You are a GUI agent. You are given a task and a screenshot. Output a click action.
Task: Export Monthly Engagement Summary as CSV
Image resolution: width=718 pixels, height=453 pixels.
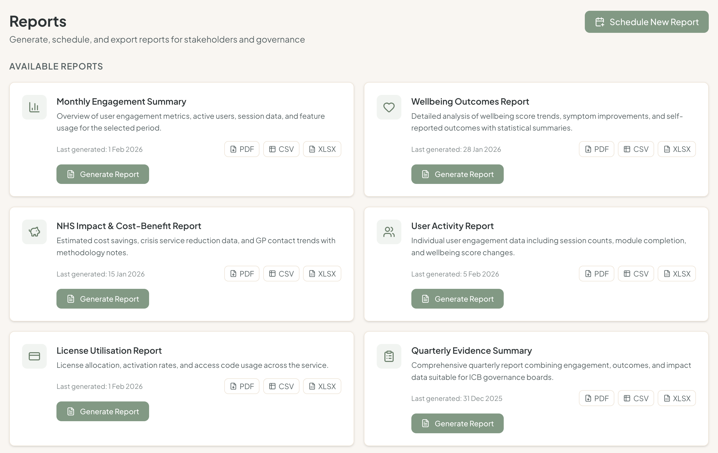(281, 149)
